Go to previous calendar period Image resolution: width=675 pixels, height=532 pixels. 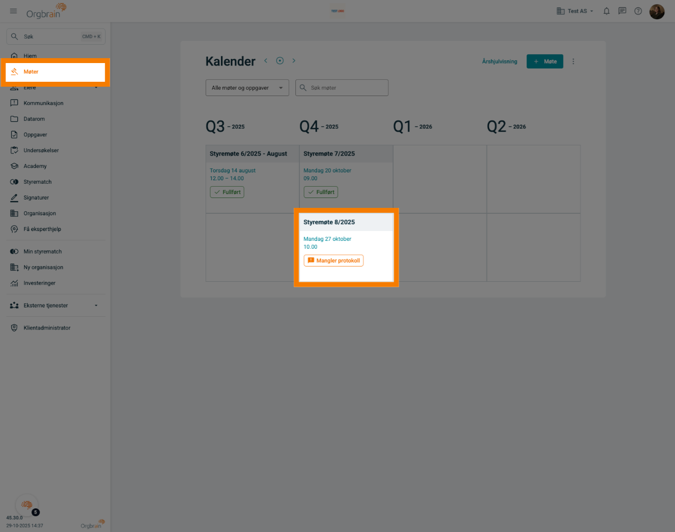266,61
